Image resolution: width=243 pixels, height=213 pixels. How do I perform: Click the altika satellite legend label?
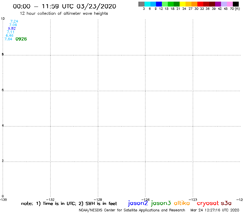pos(182,203)
